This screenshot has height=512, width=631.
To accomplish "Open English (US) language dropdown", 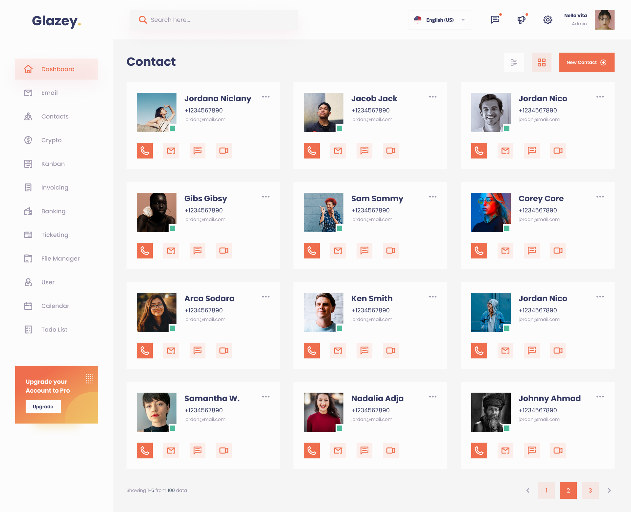I will (x=440, y=20).
